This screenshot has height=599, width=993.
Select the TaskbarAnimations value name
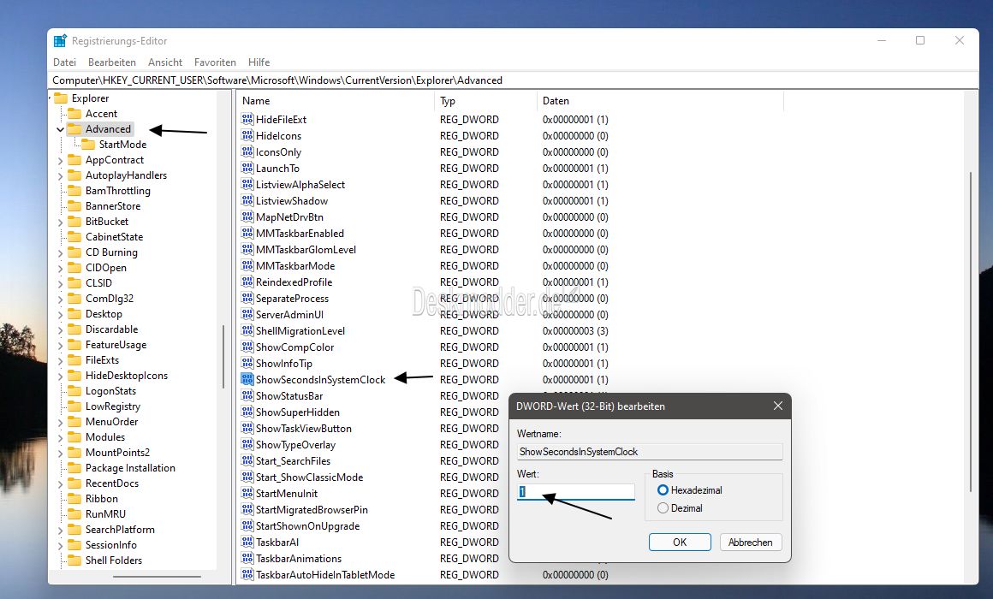point(299,559)
